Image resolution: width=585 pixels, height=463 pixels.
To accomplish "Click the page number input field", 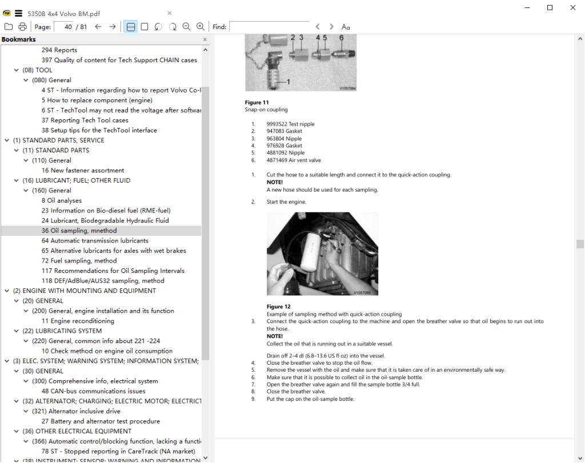I will coord(64,27).
